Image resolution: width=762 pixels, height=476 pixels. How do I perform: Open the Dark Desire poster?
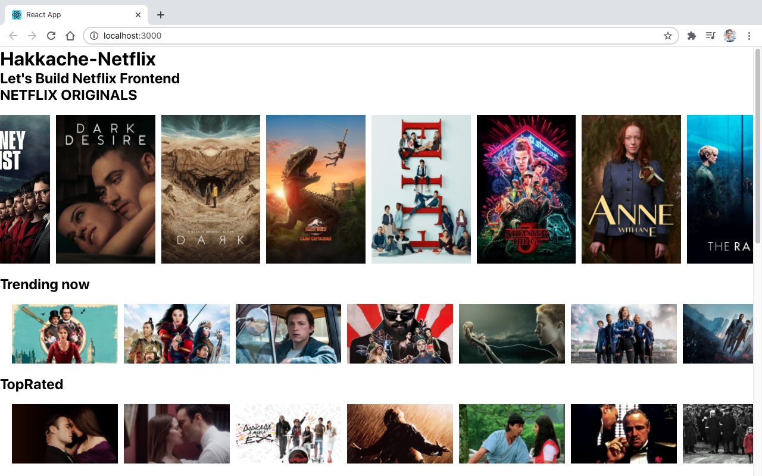(x=105, y=189)
